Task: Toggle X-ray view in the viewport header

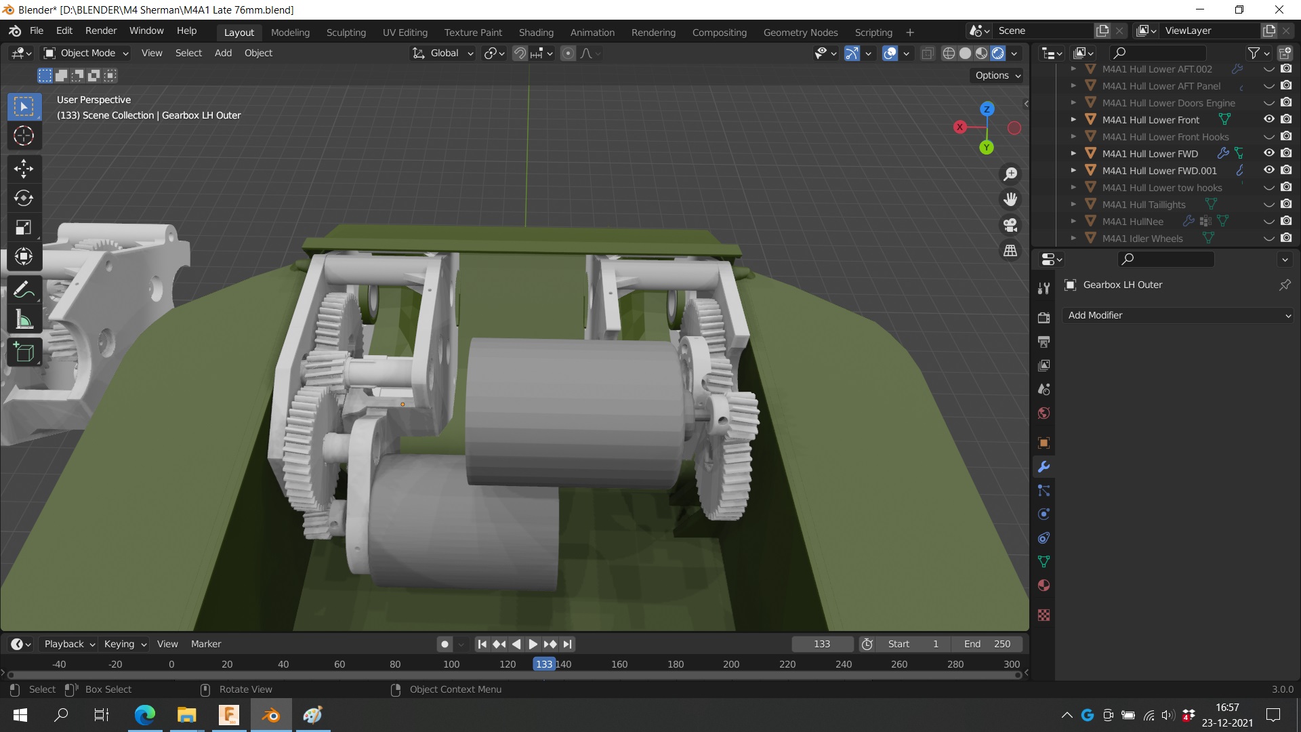Action: point(927,54)
